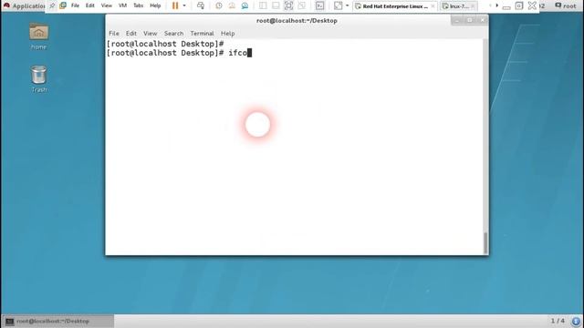Viewport: 584px width, 328px height.
Task: Maximize the terminal window
Action: point(469,20)
